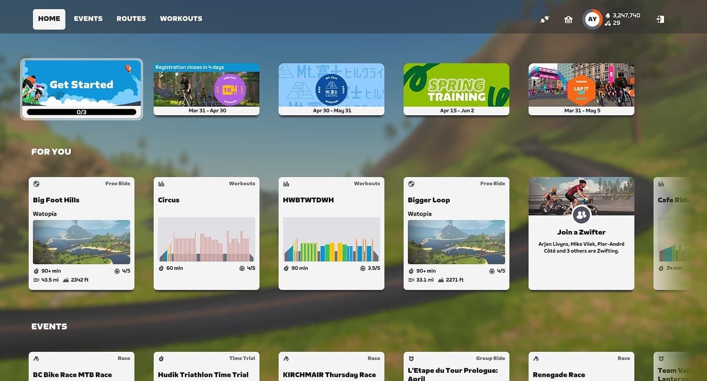Open the Lap It Up racing card
The height and width of the screenshot is (381, 707).
click(x=581, y=89)
